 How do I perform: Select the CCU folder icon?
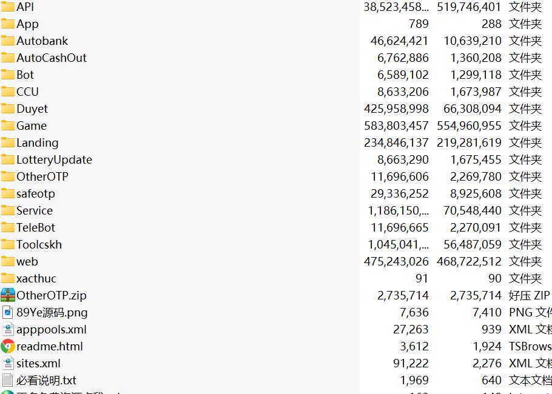click(8, 92)
